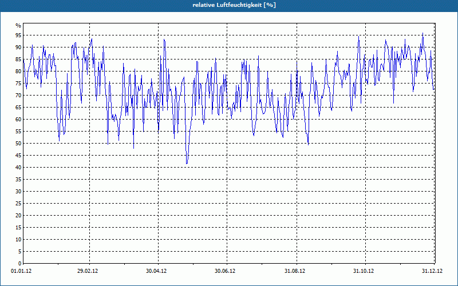This screenshot has width=458, height=286.
Task: Click the y-axis label 60
Action: (x=18, y=120)
